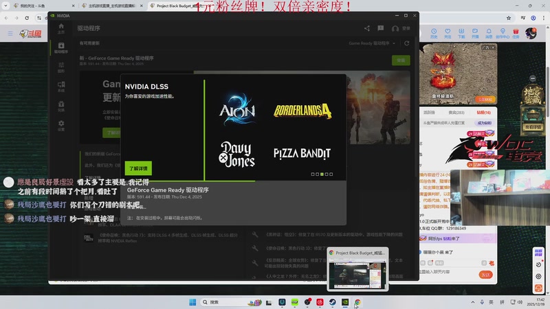Switch to 贵宾(283) tab in chat panel
Viewport: 550px width, 309px height.
point(456,113)
